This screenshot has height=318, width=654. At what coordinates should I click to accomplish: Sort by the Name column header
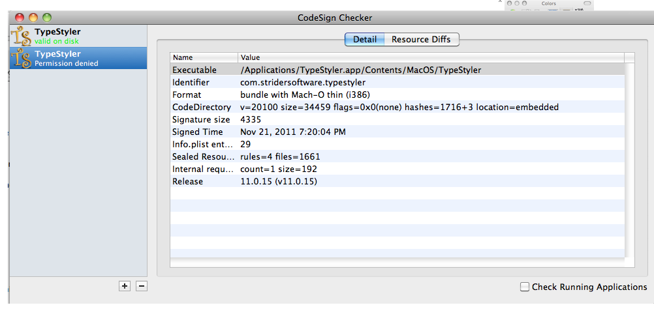pyautogui.click(x=204, y=57)
